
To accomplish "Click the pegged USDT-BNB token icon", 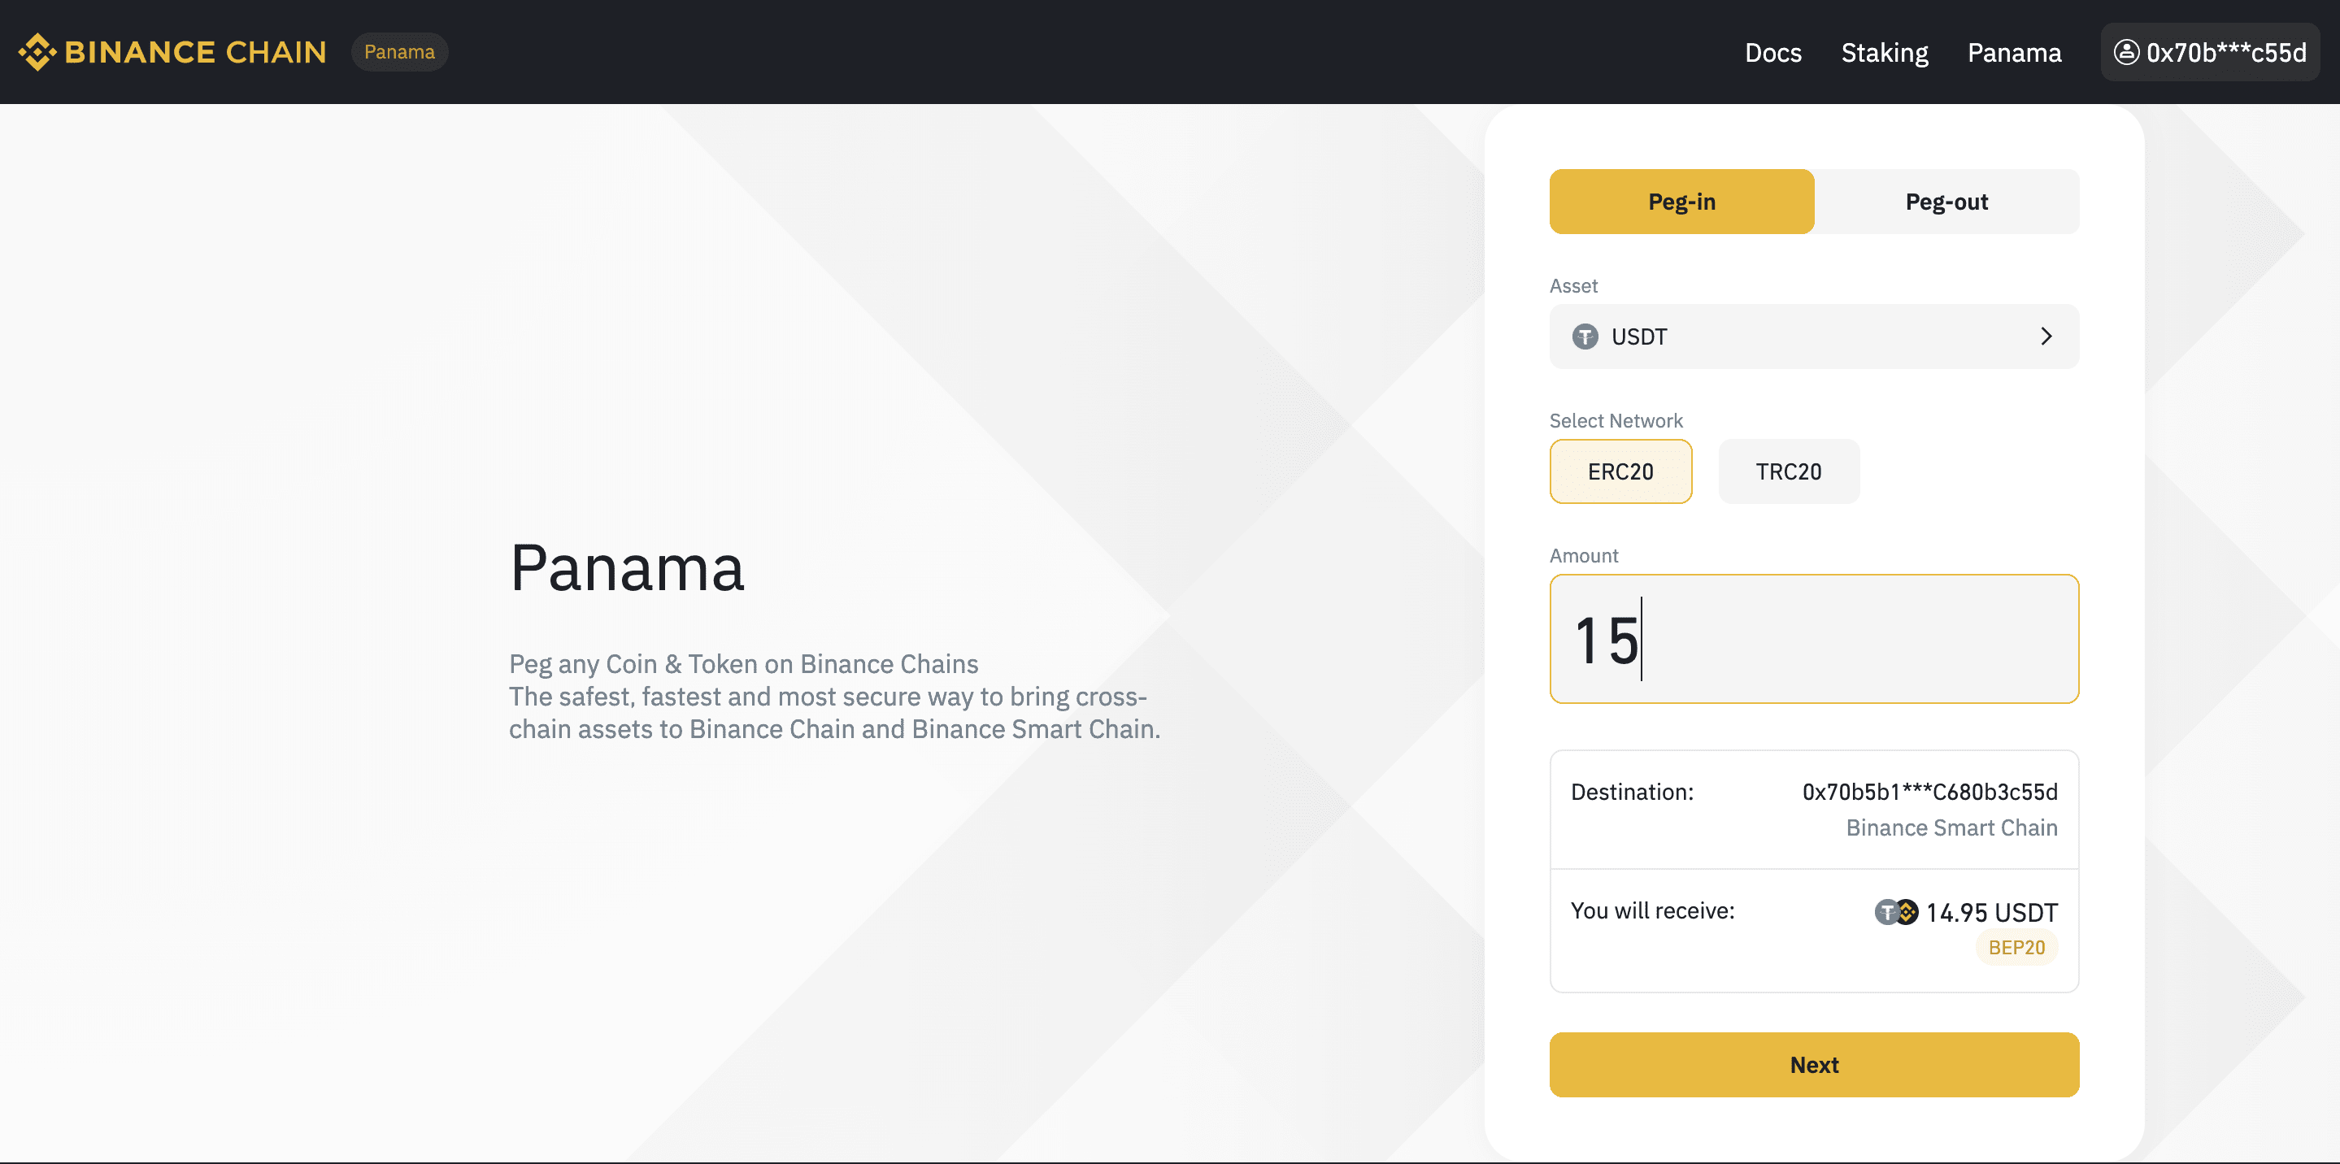I will (1897, 911).
